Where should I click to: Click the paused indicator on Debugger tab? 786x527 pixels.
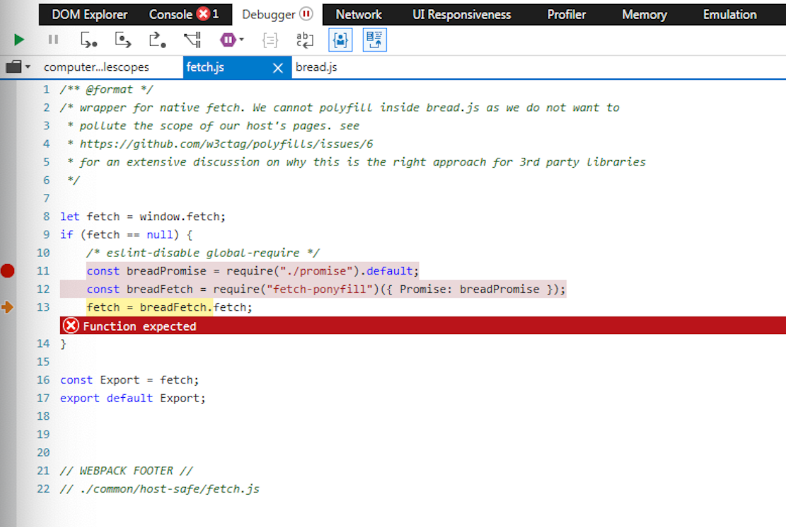306,14
